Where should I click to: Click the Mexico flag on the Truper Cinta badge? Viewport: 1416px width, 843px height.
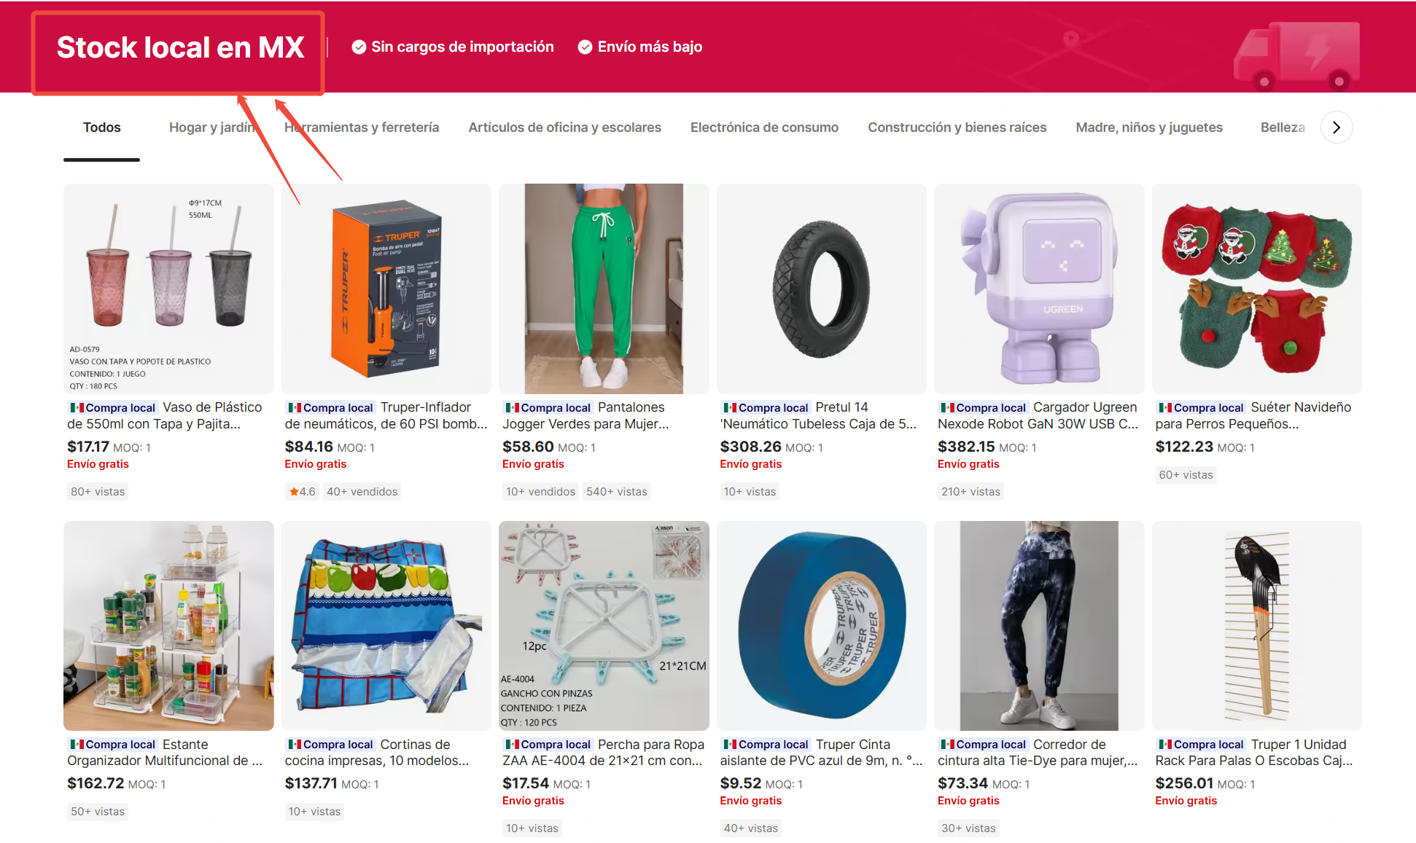point(730,744)
